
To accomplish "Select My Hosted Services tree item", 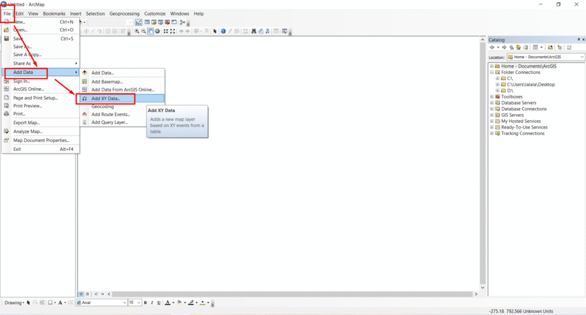I will coord(521,121).
